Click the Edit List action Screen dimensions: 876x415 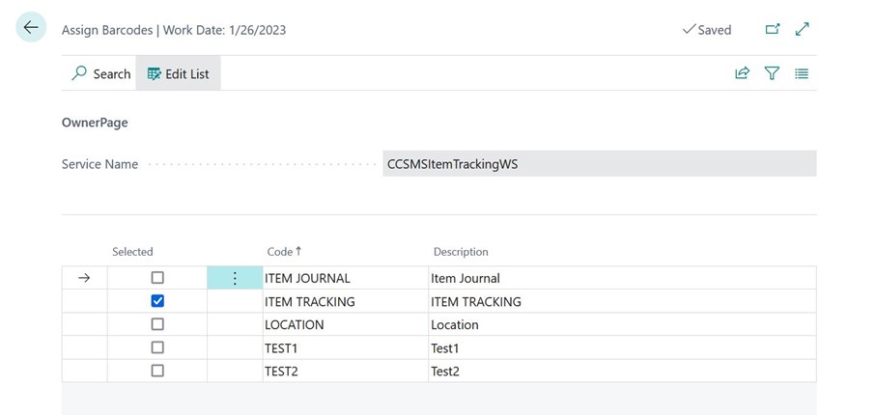click(x=179, y=73)
